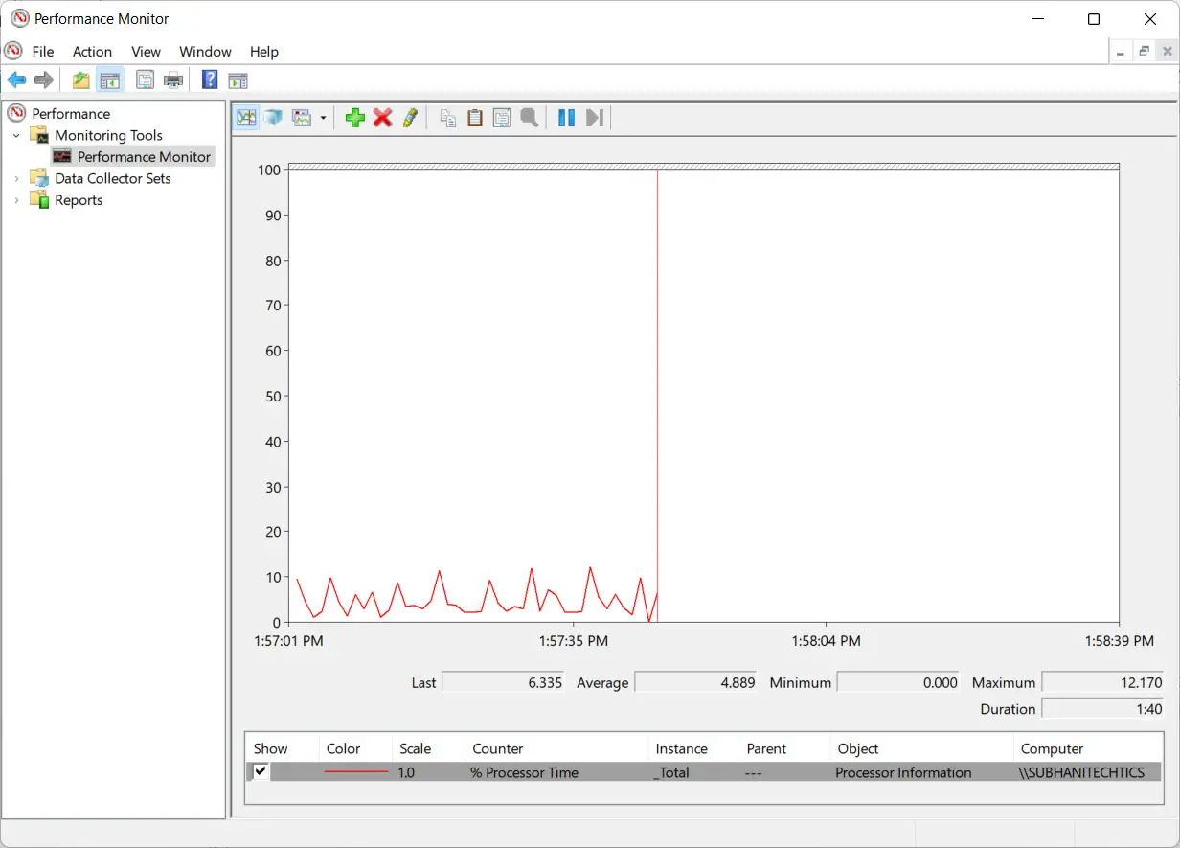Click the Minimum value field 0.000
1180x848 pixels.
(898, 682)
